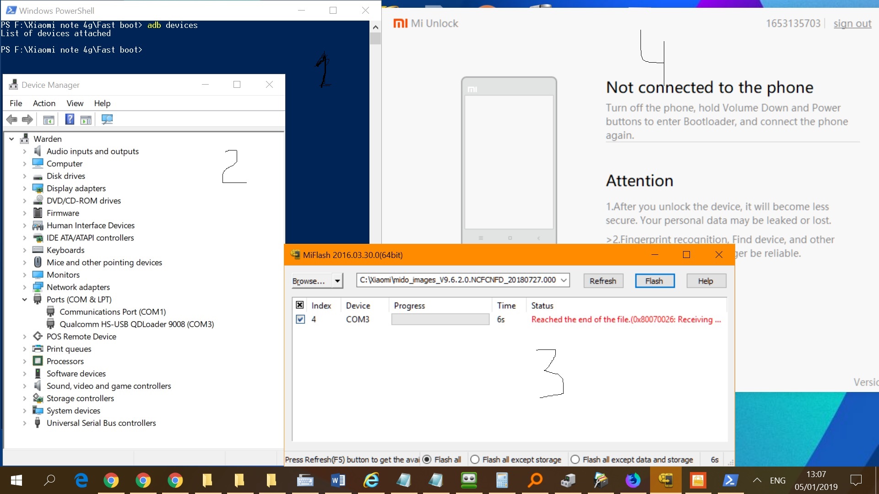The width and height of the screenshot is (879, 494).
Task: Click the Back arrow in Device Manager toolbar
Action: point(12,120)
